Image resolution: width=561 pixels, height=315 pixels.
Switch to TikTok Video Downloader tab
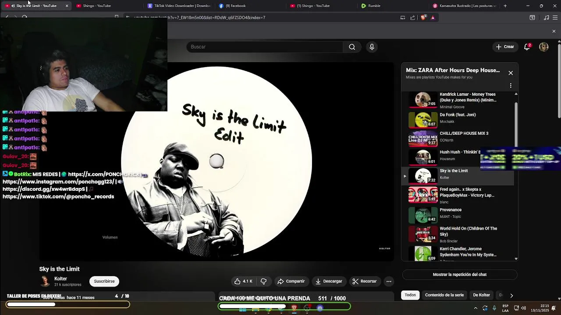point(179,6)
